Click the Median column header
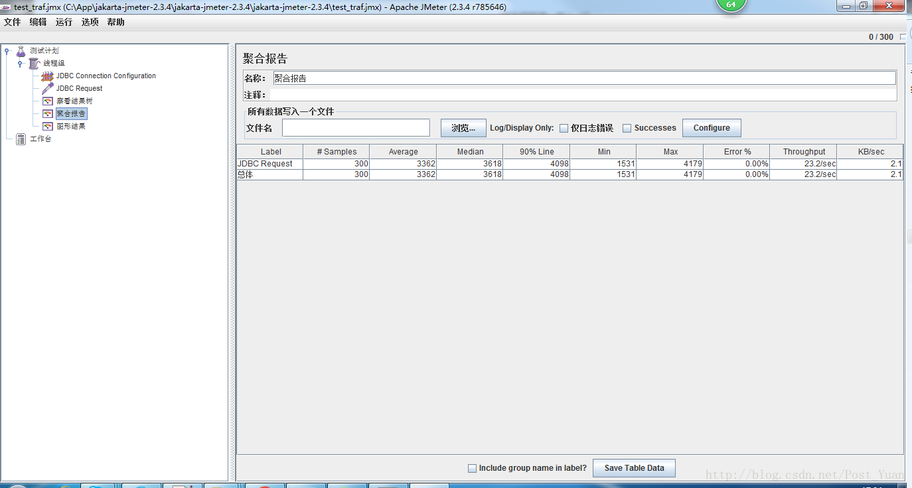Screen dimensions: 912x488 [x=470, y=152]
